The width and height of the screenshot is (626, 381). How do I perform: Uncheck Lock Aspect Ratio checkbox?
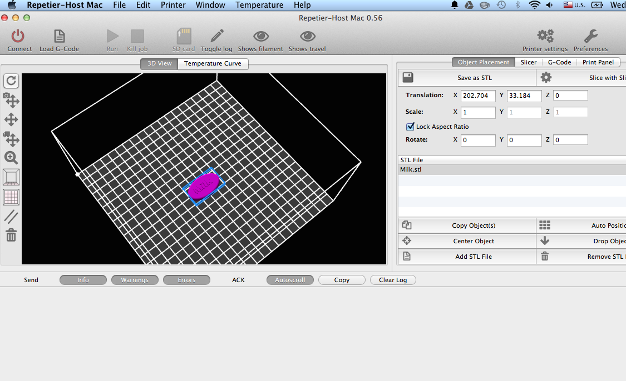tap(410, 127)
